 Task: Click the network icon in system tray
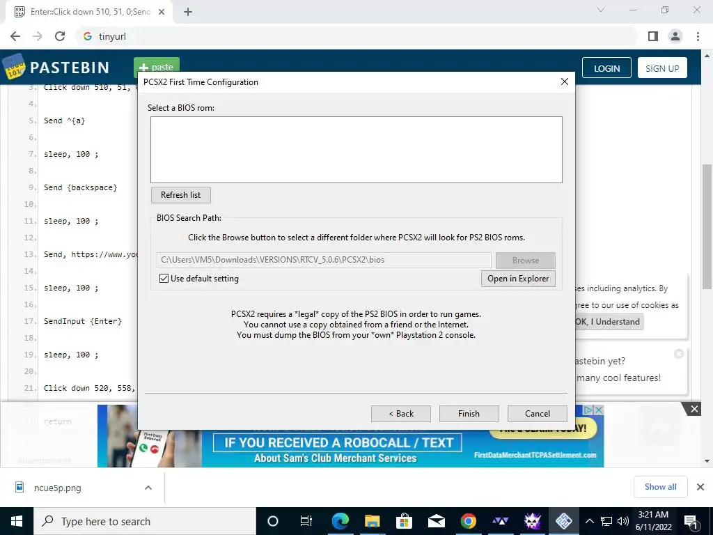click(606, 521)
